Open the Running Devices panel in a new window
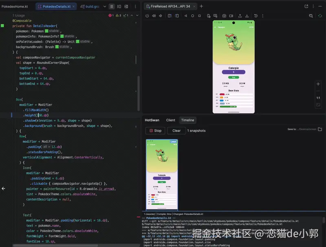Image resolution: width=326 pixels, height=247 pixels. click(x=306, y=6)
